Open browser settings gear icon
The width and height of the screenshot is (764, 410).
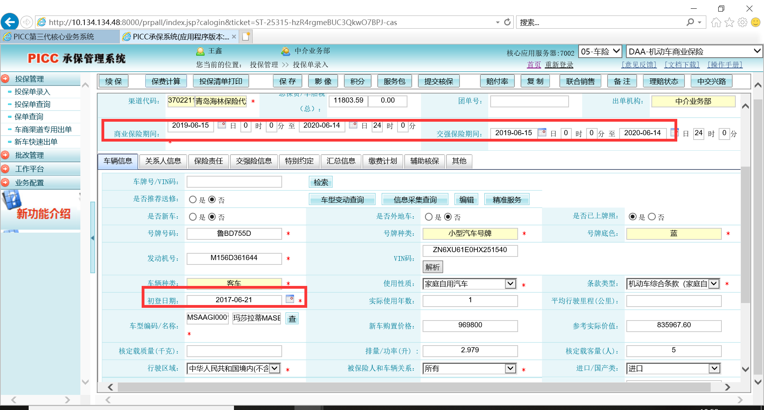pyautogui.click(x=743, y=22)
